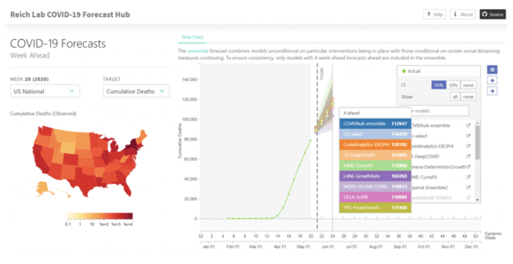The height and width of the screenshot is (264, 513).
Task: Click the left arrow to go back a week
Action: [x=492, y=81]
